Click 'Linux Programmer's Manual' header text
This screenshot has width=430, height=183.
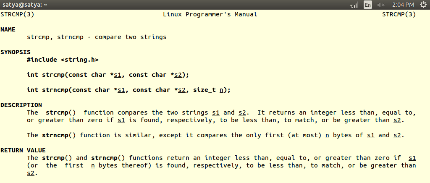coord(210,14)
